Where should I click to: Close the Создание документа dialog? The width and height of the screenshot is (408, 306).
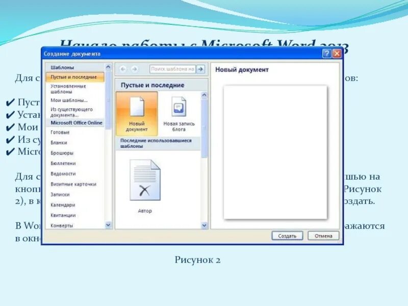point(337,54)
